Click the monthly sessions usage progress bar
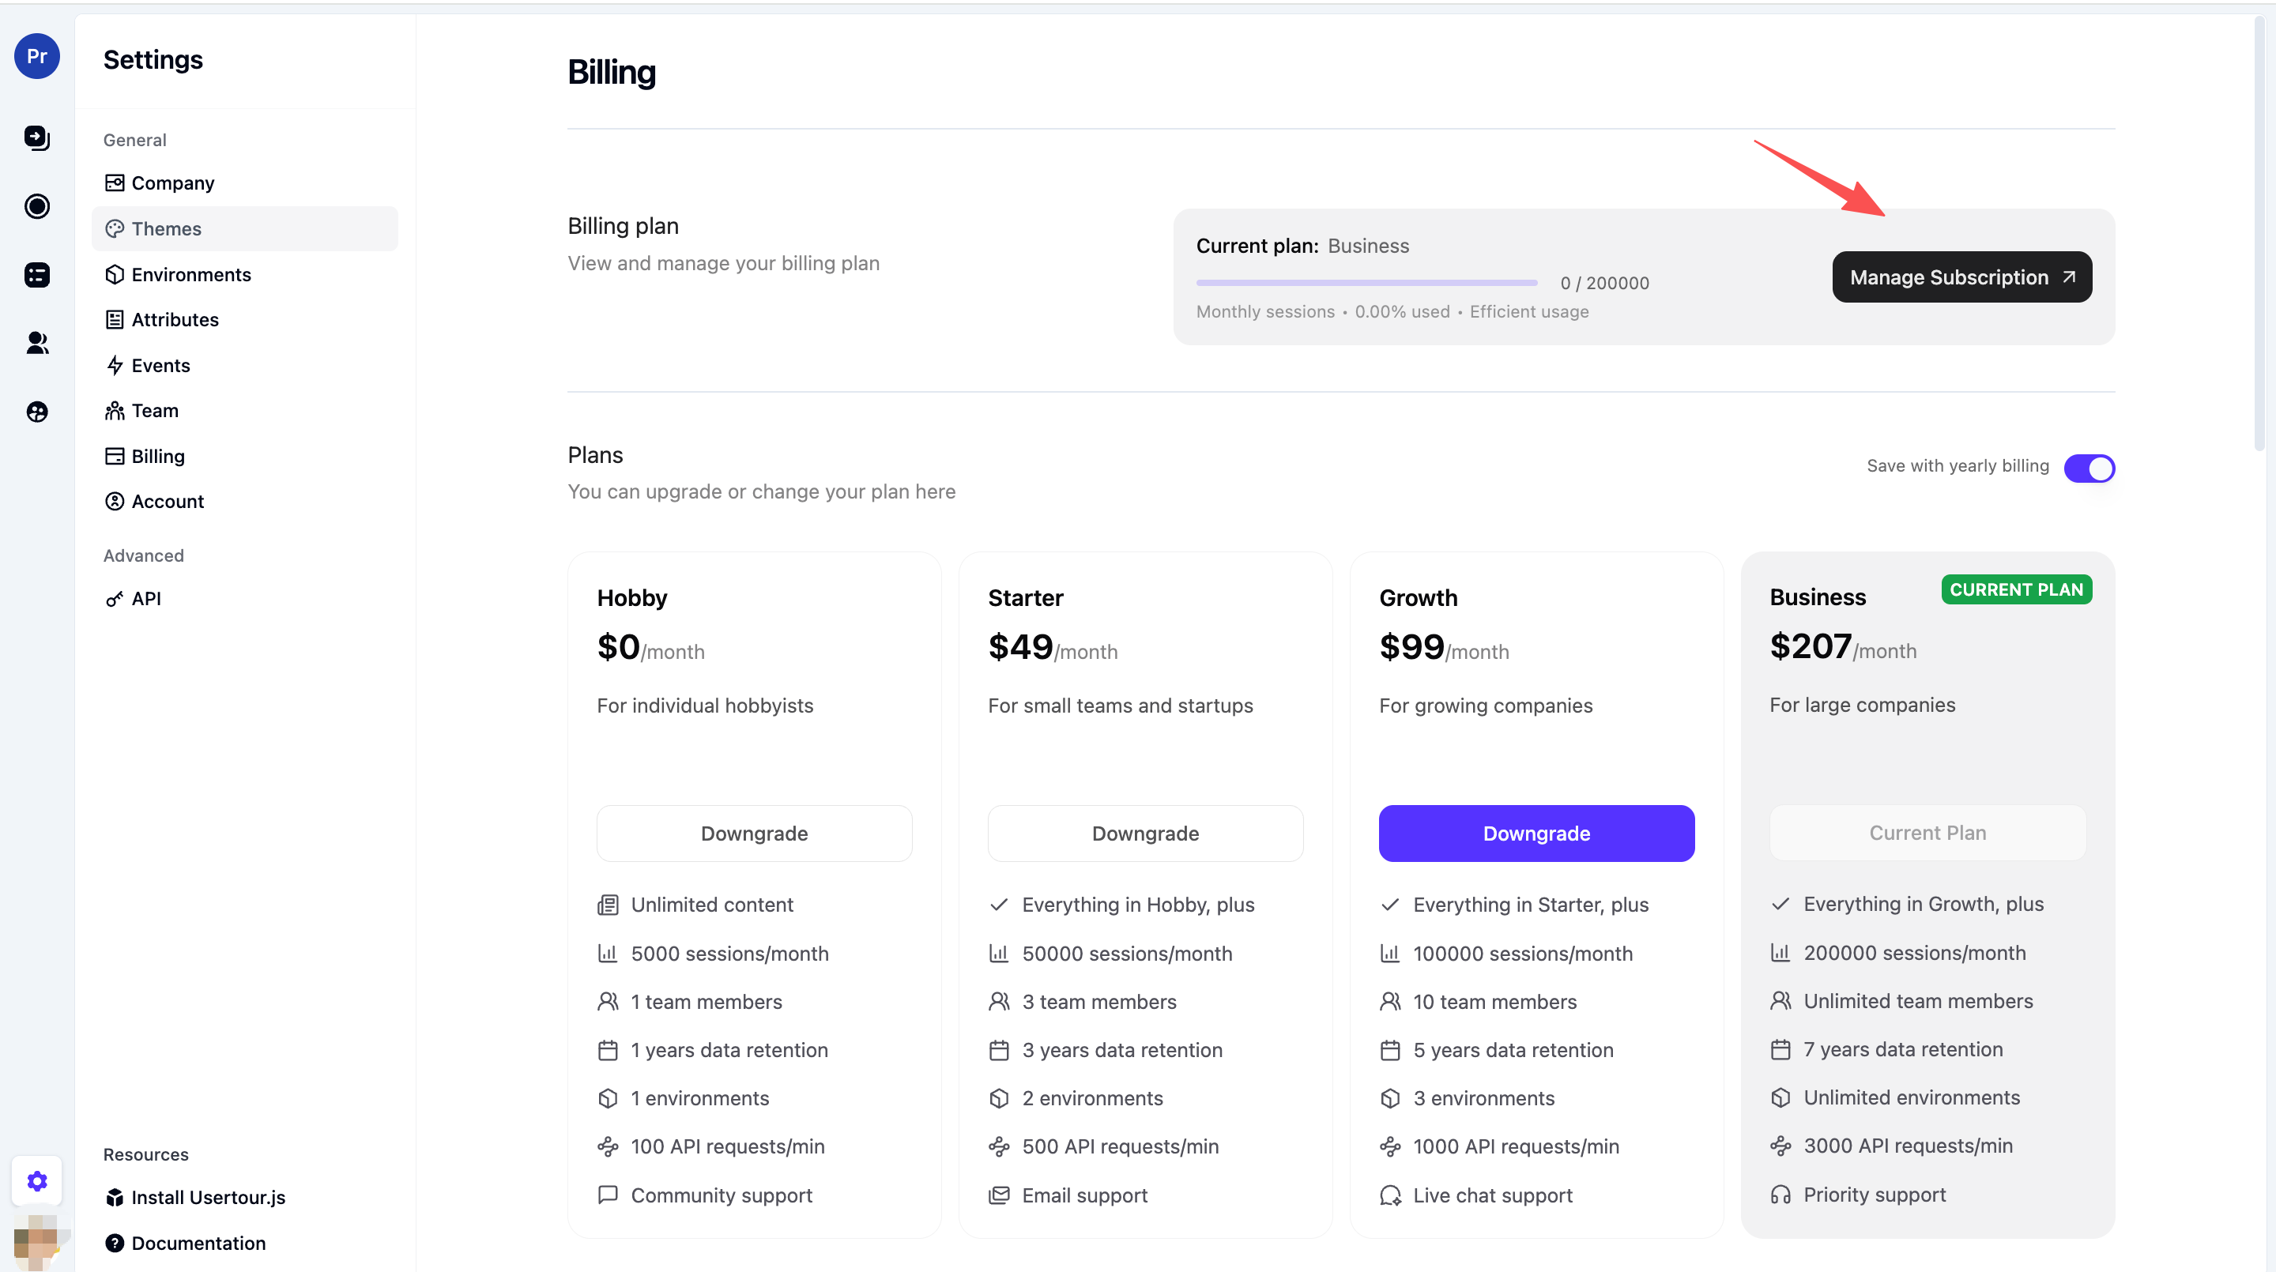Image resolution: width=2276 pixels, height=1272 pixels. coord(1365,283)
